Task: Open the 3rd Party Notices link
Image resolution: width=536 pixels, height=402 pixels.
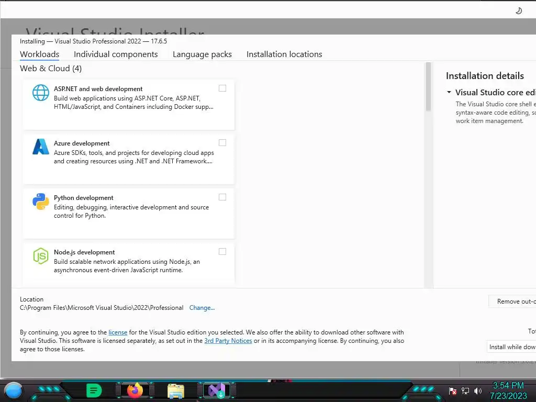Action: (228, 341)
